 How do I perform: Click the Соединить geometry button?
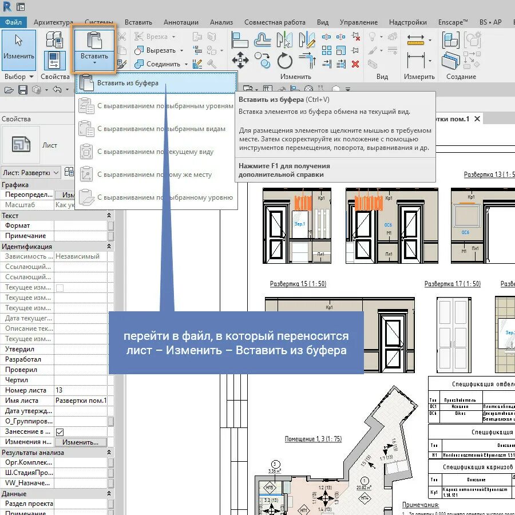pos(158,64)
